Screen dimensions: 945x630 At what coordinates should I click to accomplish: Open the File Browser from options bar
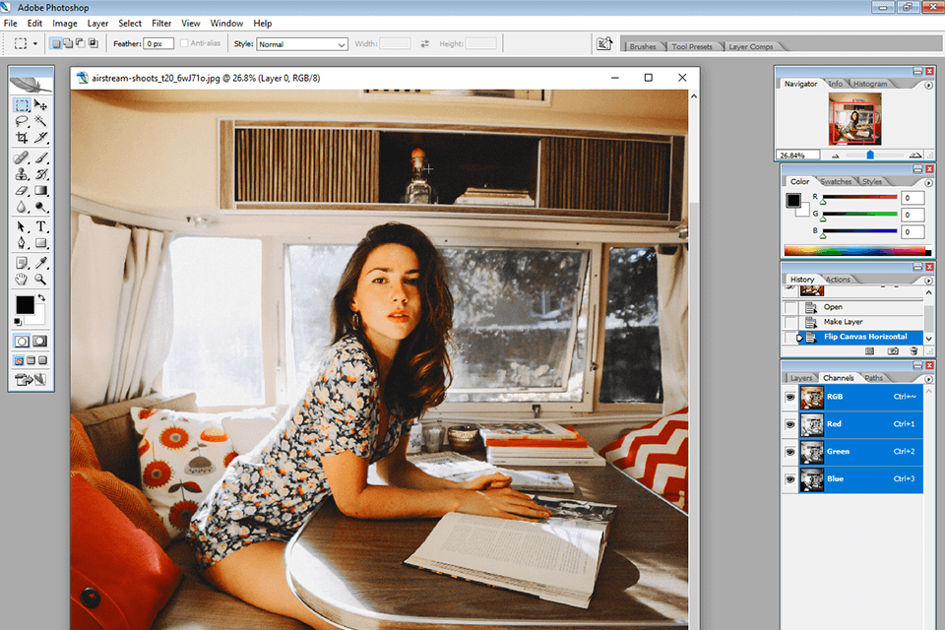[x=603, y=44]
